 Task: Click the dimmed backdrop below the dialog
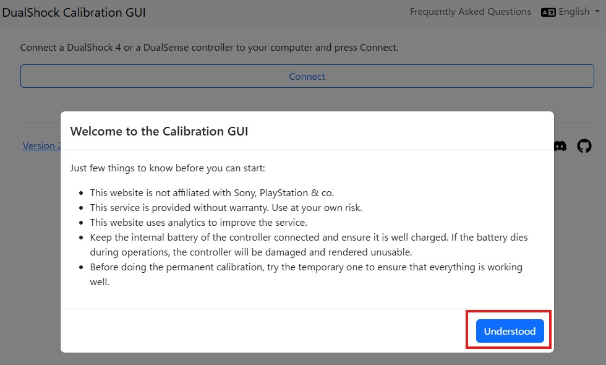(x=303, y=359)
